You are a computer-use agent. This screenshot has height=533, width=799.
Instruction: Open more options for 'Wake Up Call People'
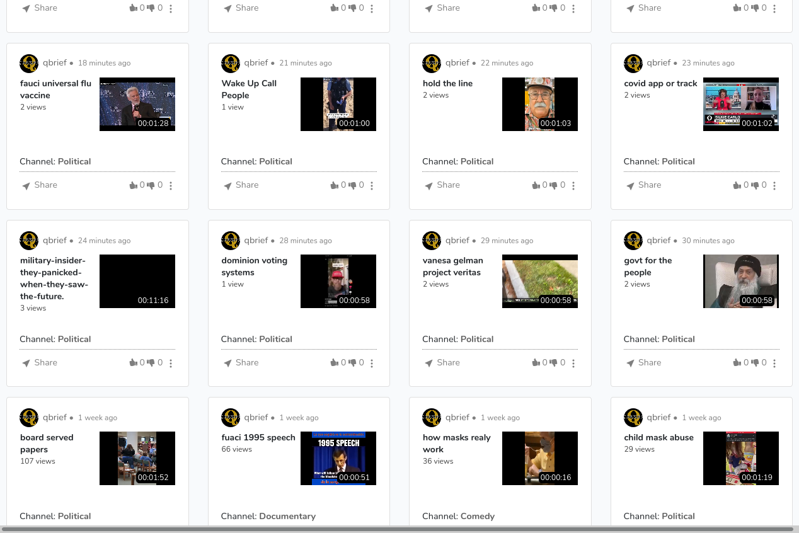372,186
